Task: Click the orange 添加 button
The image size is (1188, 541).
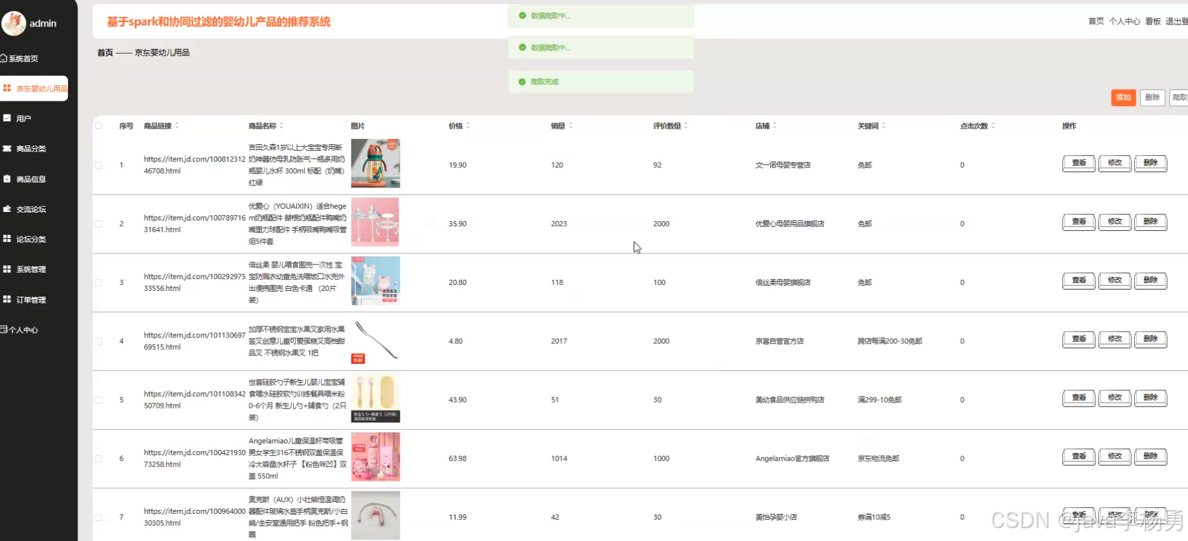Action: click(1123, 98)
